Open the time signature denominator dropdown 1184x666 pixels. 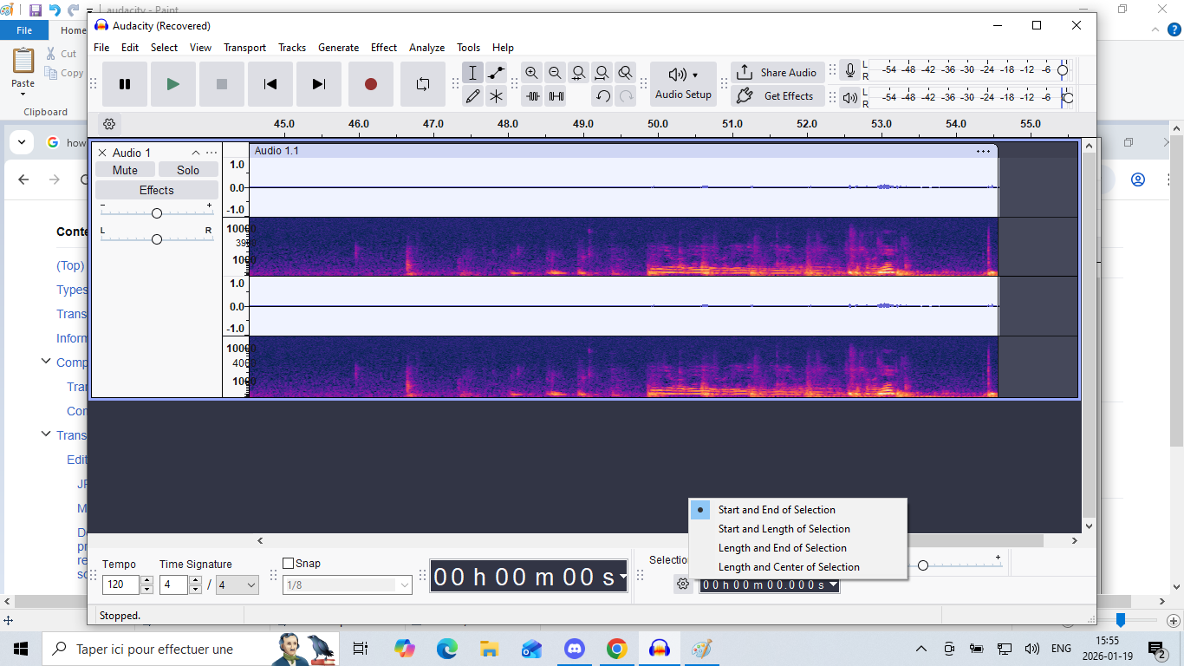click(237, 585)
